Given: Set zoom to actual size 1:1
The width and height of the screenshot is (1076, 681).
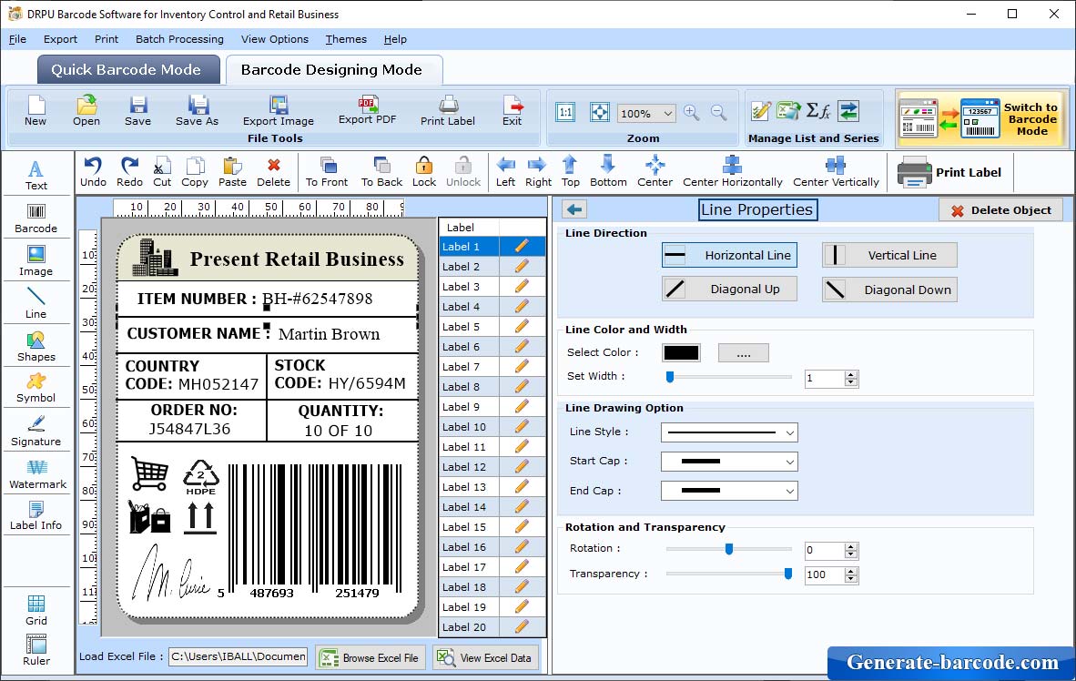Looking at the screenshot, I should point(565,112).
